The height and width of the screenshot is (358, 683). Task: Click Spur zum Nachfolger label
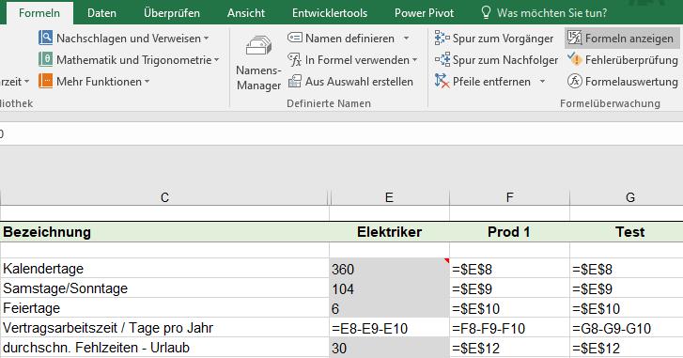coord(505,60)
